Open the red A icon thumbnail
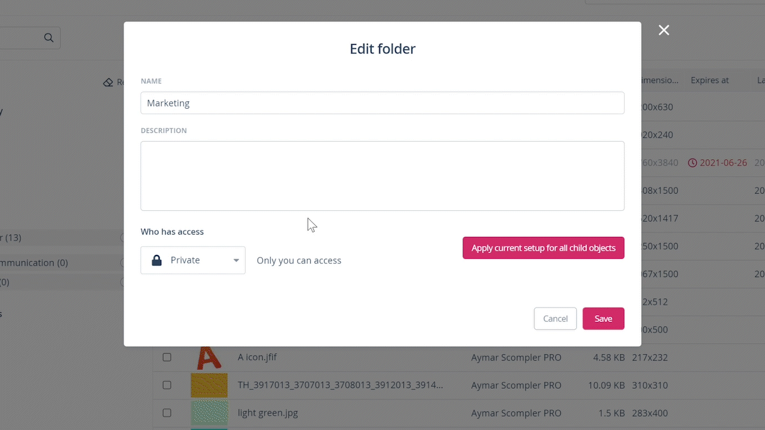The width and height of the screenshot is (765, 430). 209,357
